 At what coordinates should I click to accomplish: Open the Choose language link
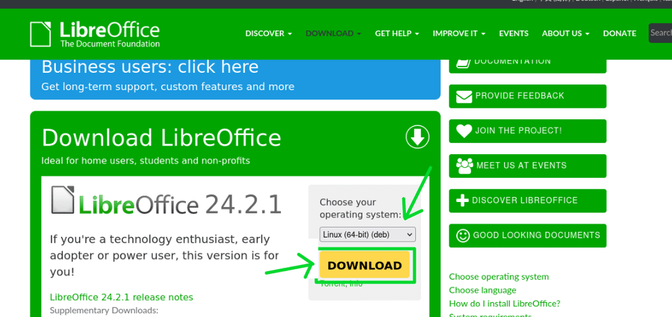483,290
